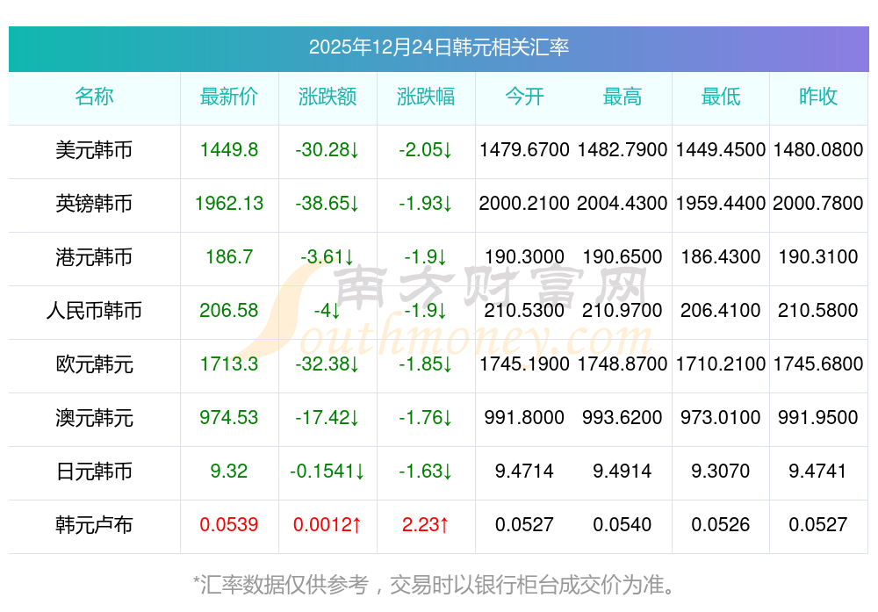The image size is (878, 612).
Task: Open the 日元韩币 row name
Action: point(94,472)
